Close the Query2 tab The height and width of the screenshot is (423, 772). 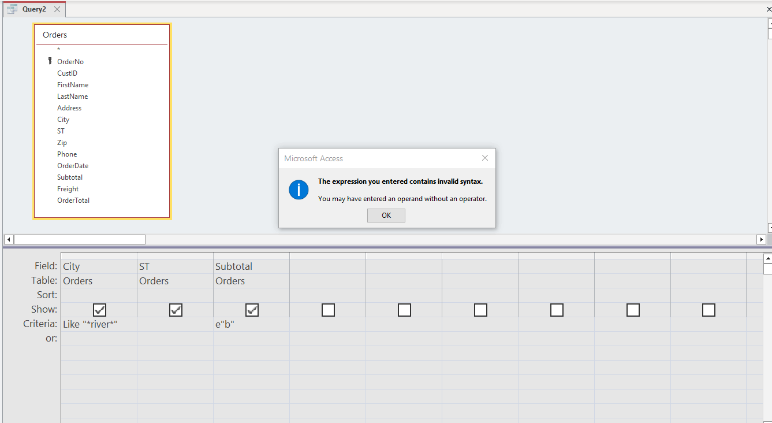tap(57, 9)
